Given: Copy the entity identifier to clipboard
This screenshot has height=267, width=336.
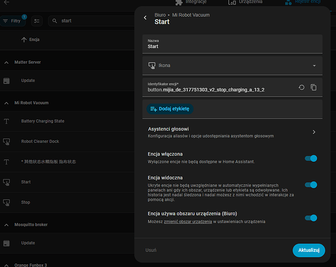Looking at the screenshot, I should 314,87.
